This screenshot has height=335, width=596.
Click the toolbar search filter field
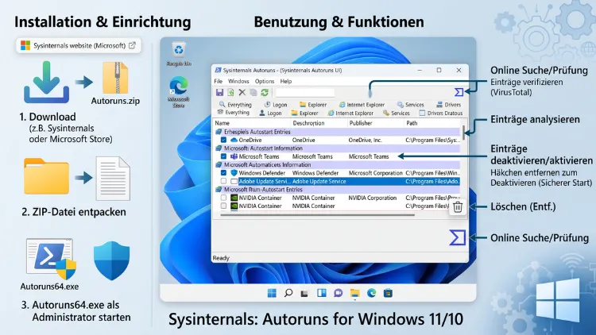coord(305,92)
